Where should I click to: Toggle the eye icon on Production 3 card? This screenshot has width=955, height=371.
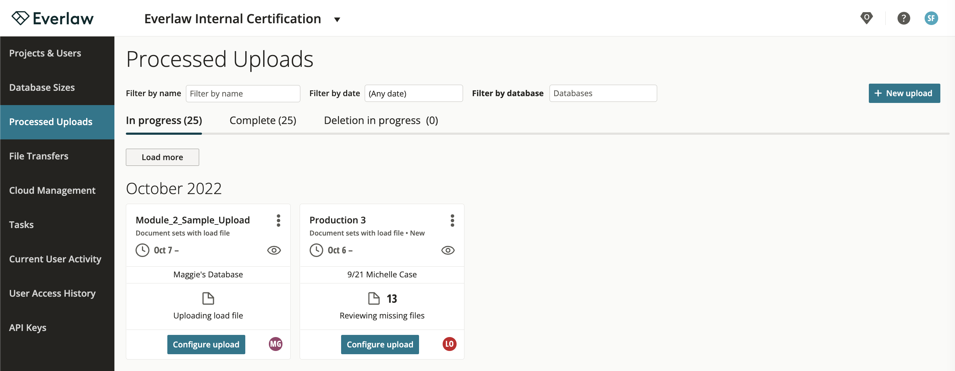click(x=448, y=250)
